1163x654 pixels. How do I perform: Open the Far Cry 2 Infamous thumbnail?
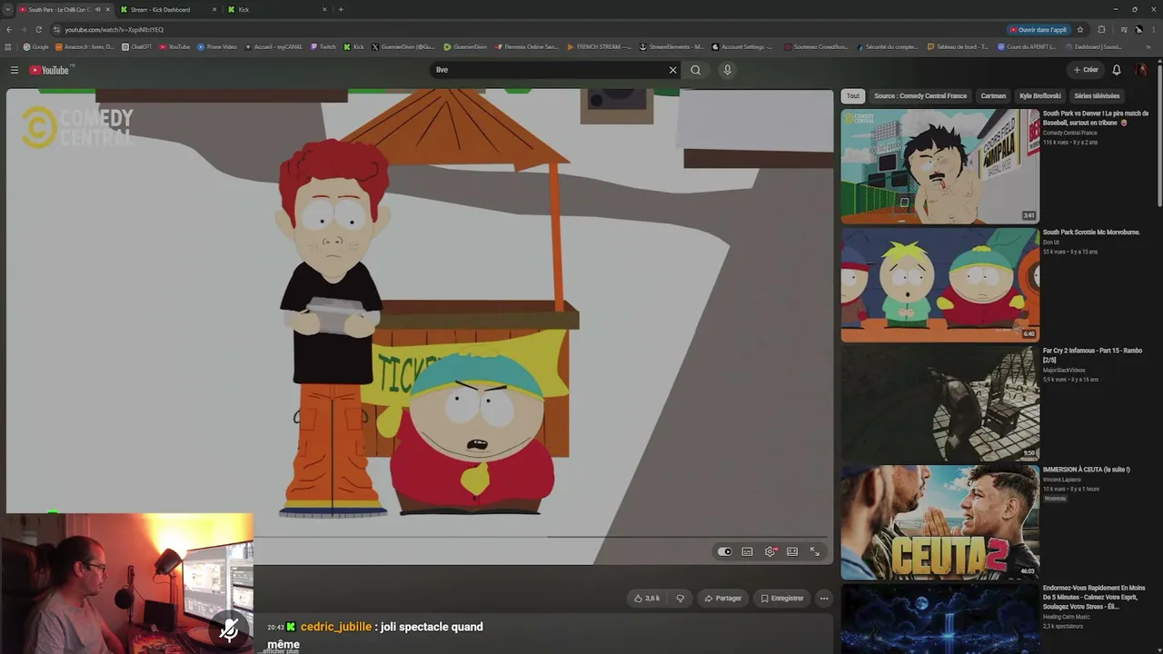(939, 403)
